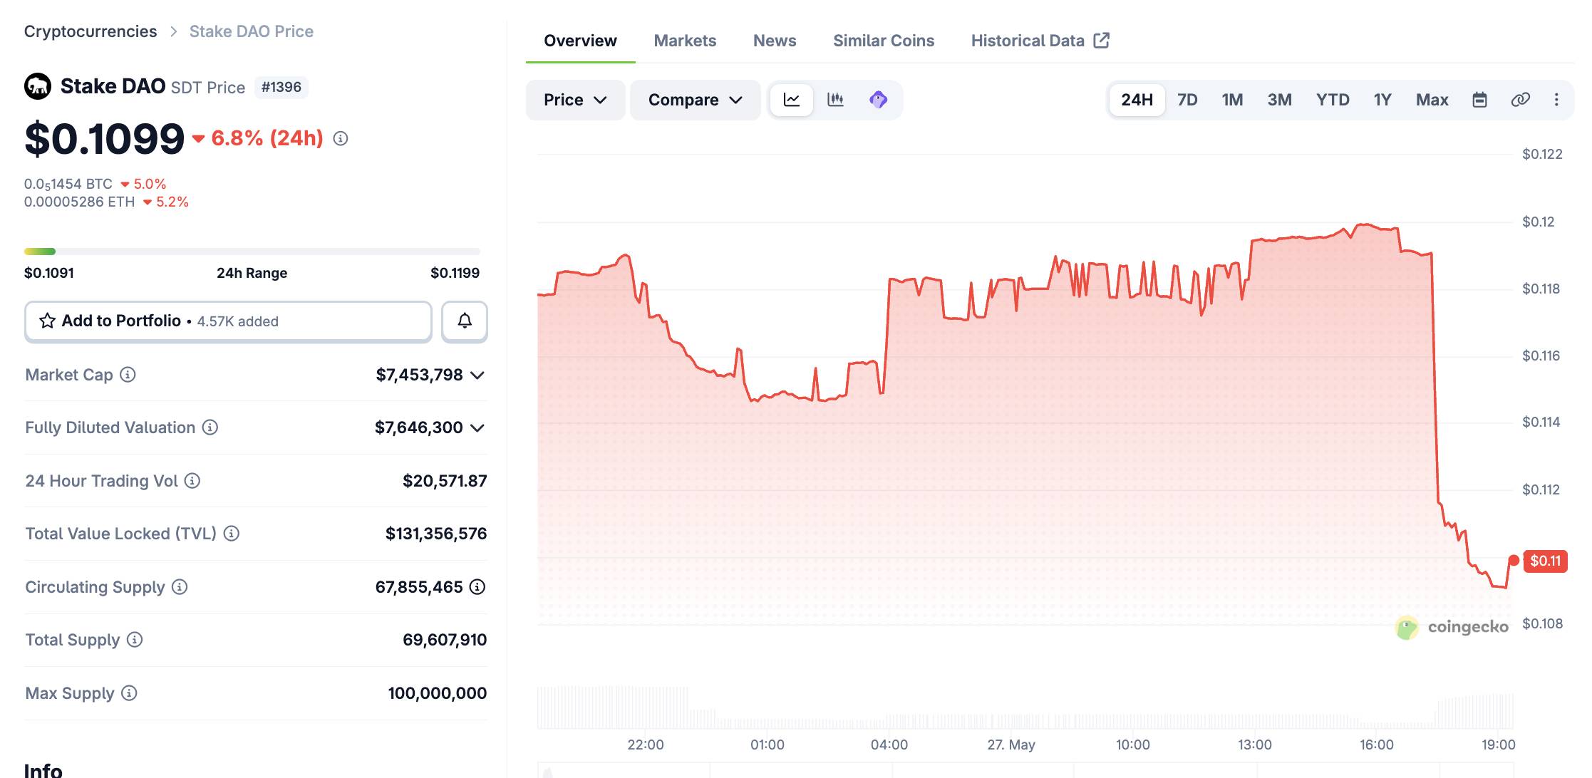Click the current price marker dot on chart
Viewport: 1592px width, 778px height.
coord(1514,560)
